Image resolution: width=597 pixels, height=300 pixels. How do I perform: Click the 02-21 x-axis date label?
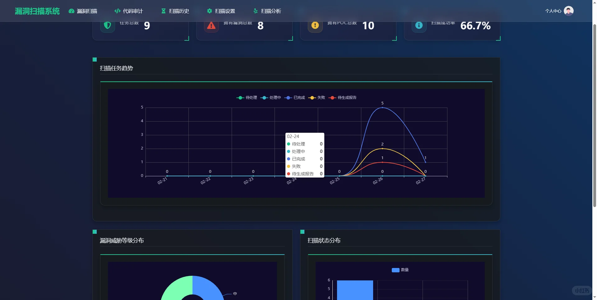[162, 181]
